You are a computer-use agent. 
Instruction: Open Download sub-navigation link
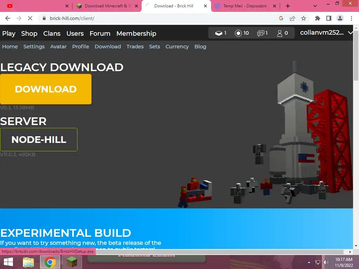click(108, 47)
